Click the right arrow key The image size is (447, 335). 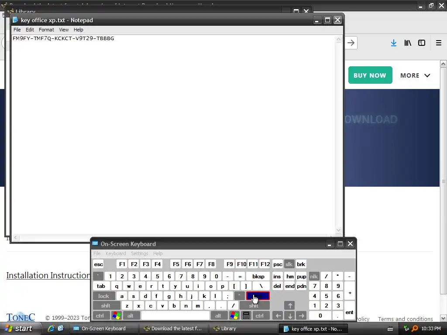(x=301, y=316)
